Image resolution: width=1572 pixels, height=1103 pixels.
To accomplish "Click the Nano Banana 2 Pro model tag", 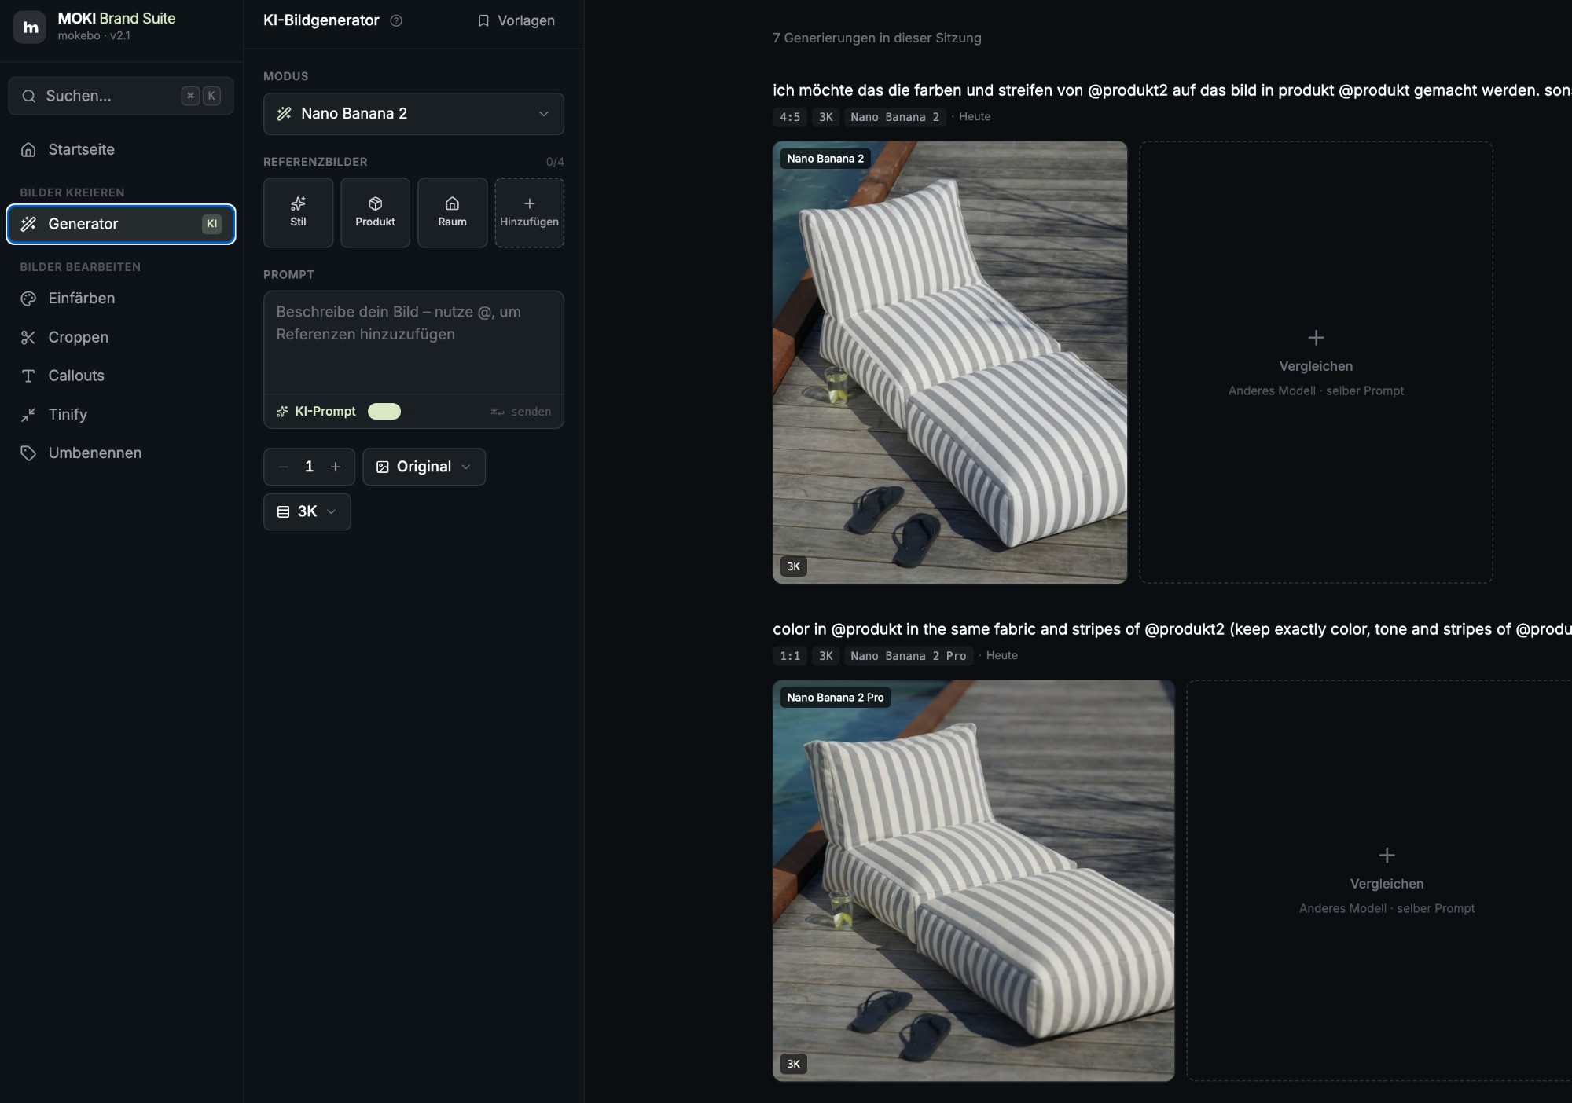I will click(909, 656).
